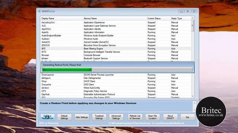The image size is (238, 133).
Task: Click BitLocker Drive Encryption Service text
Action: coord(100,45)
